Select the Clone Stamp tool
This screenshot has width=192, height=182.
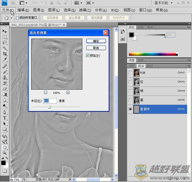click(5, 78)
